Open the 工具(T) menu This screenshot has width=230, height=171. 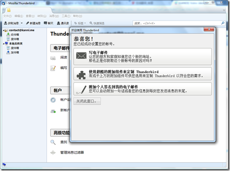66,16
